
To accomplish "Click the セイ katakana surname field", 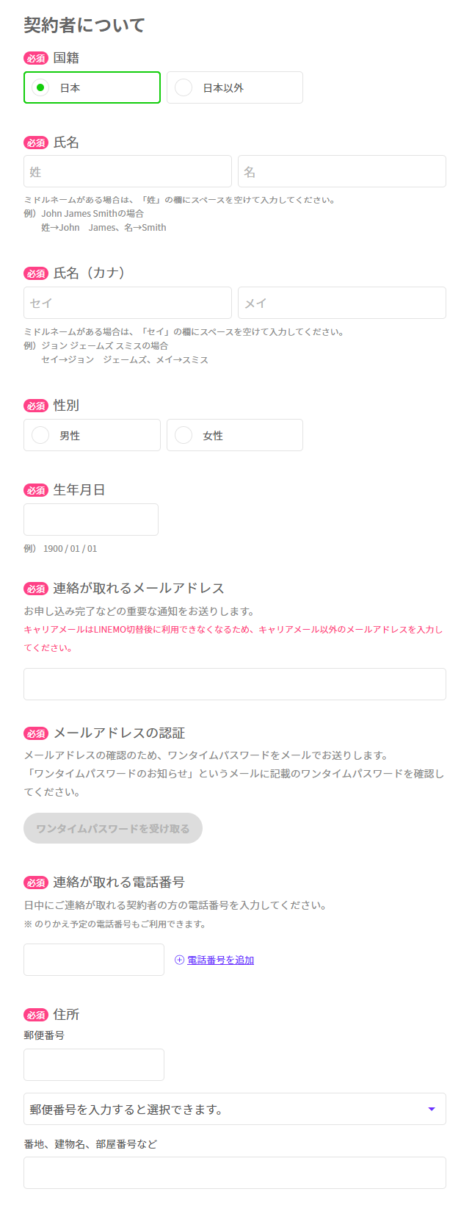I will point(127,302).
